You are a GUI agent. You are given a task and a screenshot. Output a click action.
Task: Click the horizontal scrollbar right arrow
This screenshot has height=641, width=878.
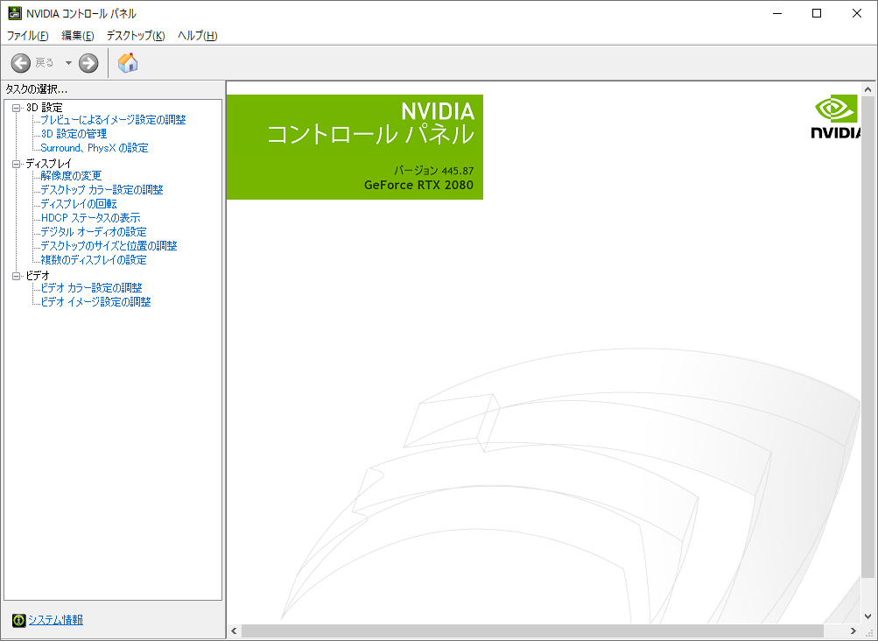click(853, 630)
